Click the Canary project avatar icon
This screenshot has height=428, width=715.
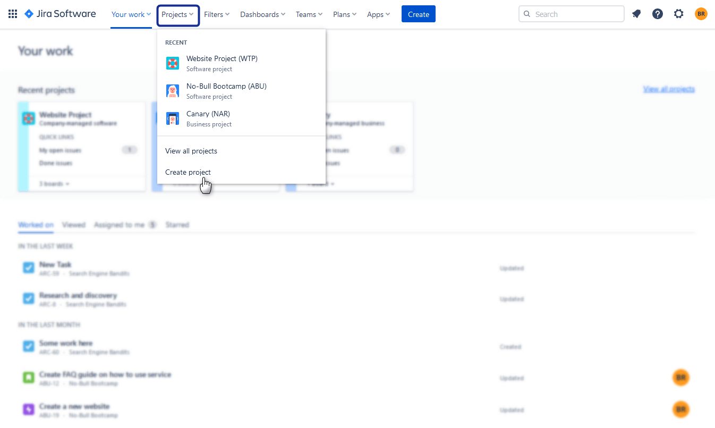coord(173,118)
